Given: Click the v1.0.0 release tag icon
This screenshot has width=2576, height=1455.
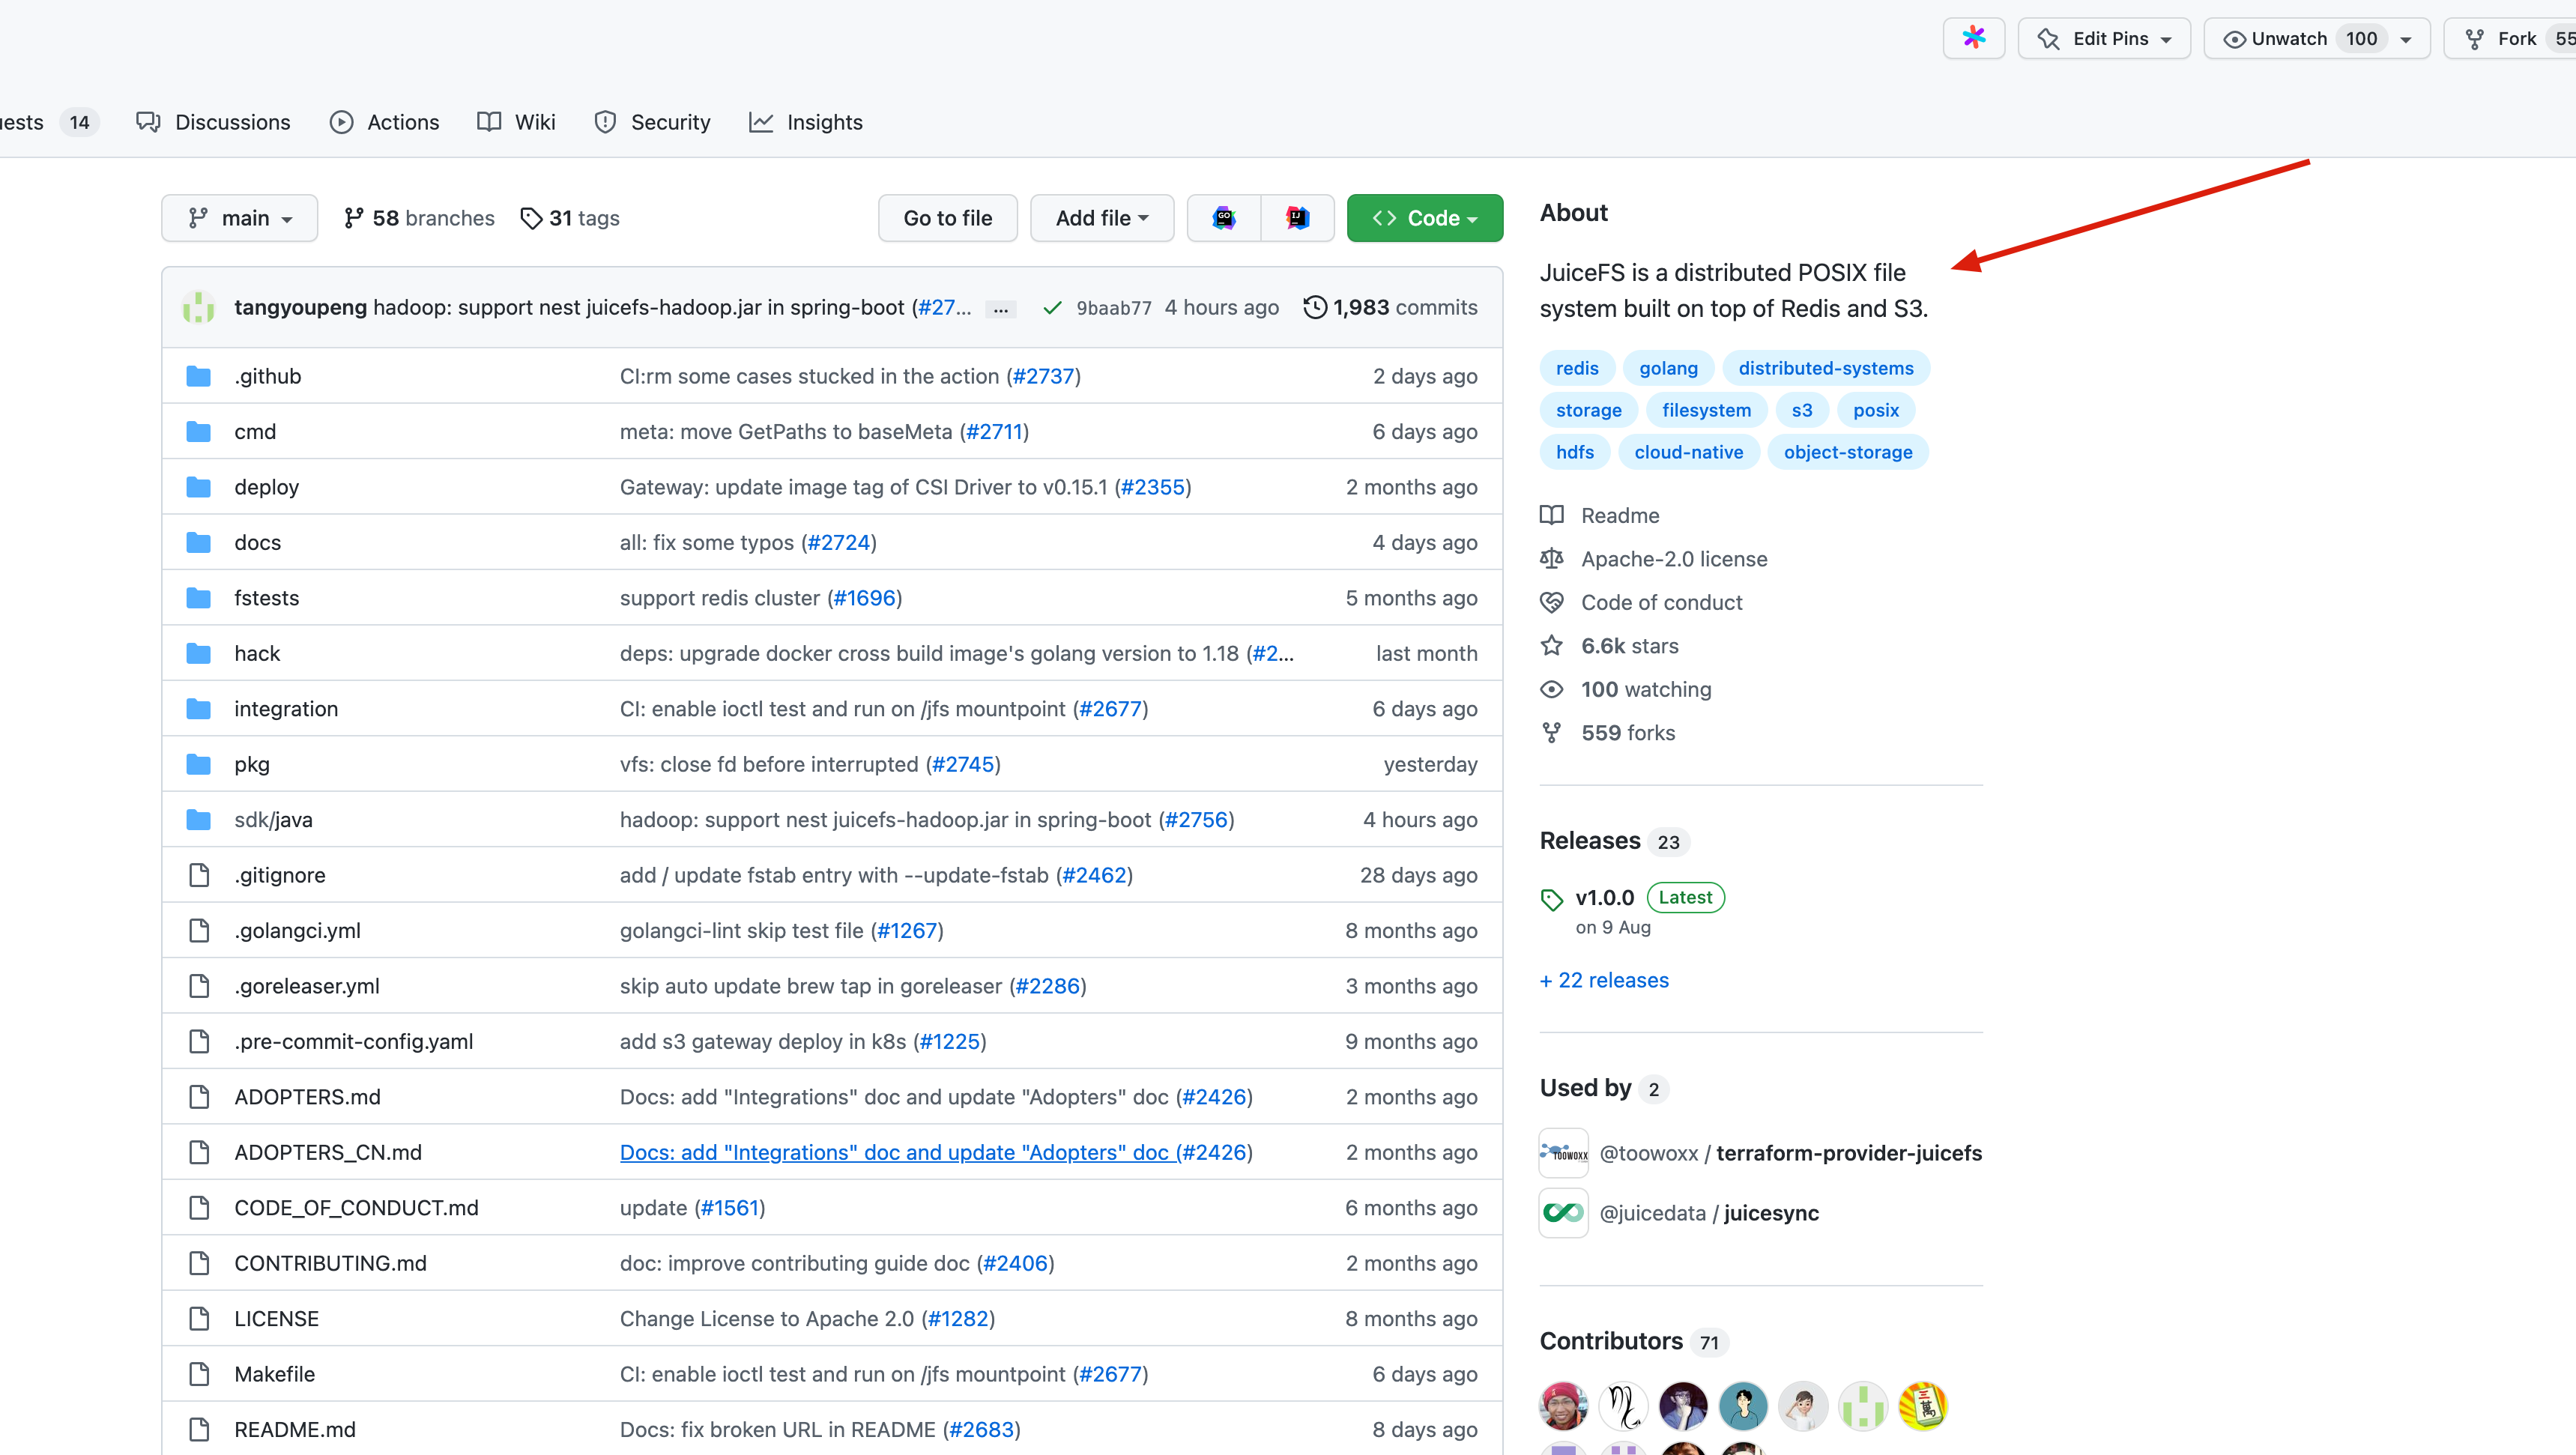Looking at the screenshot, I should pos(1551,899).
